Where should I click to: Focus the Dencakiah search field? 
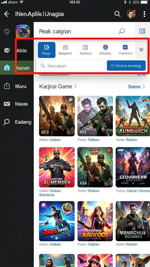tap(71, 65)
